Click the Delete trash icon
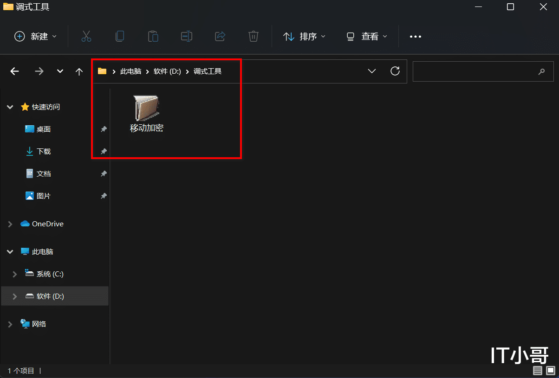Screen dimensions: 559x378 [253, 36]
